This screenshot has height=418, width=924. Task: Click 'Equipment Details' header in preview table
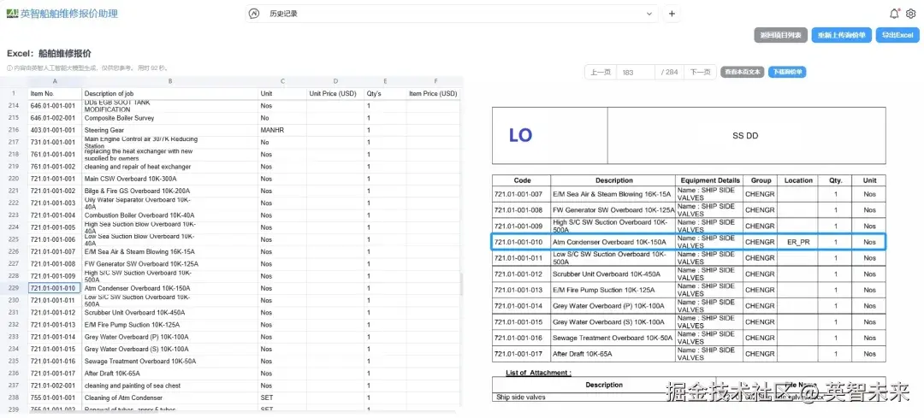pos(710,180)
